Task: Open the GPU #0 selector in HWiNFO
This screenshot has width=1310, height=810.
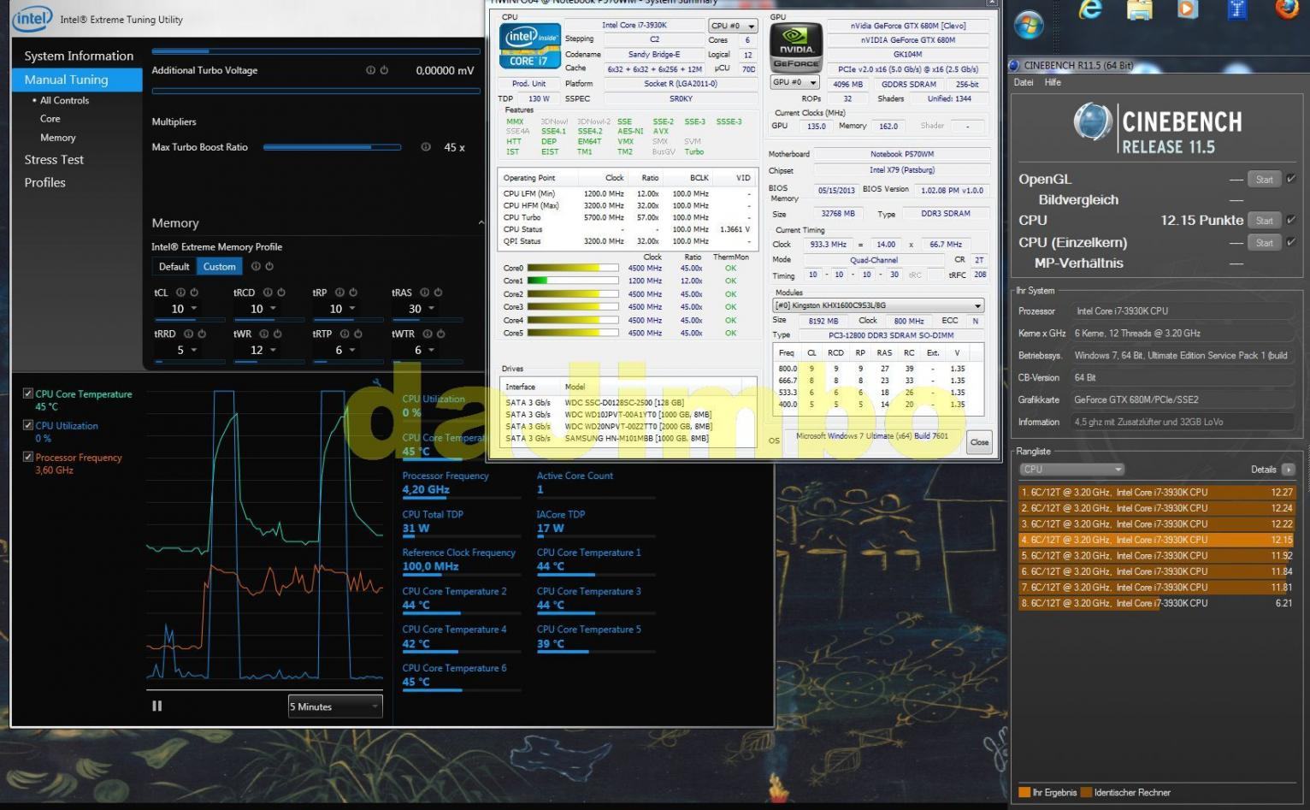Action: [x=795, y=82]
